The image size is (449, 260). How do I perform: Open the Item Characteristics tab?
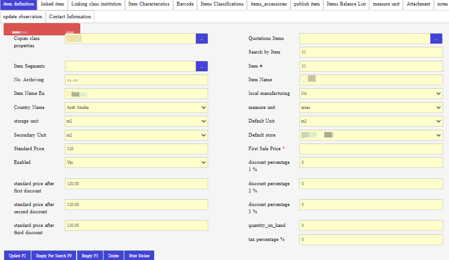[x=149, y=5]
